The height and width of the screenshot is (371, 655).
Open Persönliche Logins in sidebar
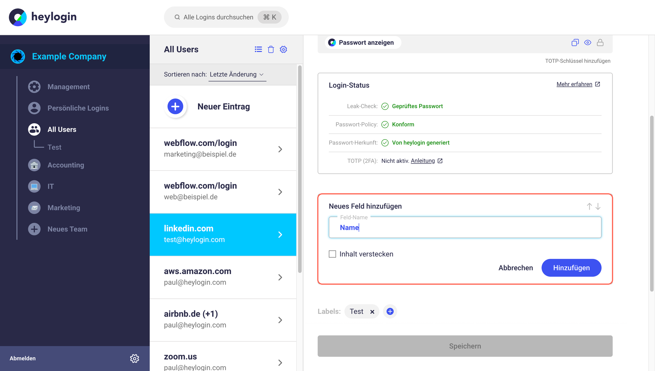pos(78,108)
